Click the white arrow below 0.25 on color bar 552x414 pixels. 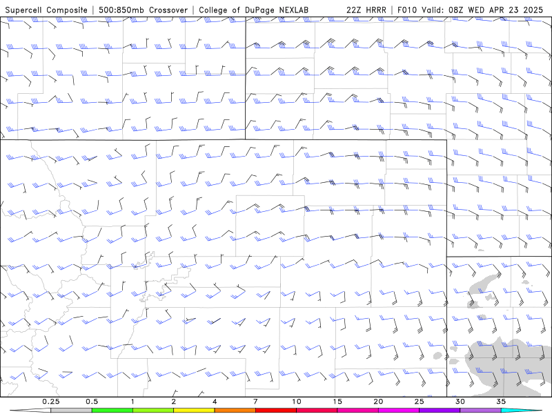tap(30, 411)
